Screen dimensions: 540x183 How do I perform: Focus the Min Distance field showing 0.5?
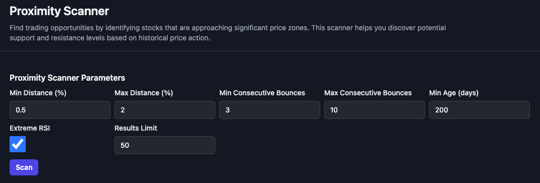point(60,110)
